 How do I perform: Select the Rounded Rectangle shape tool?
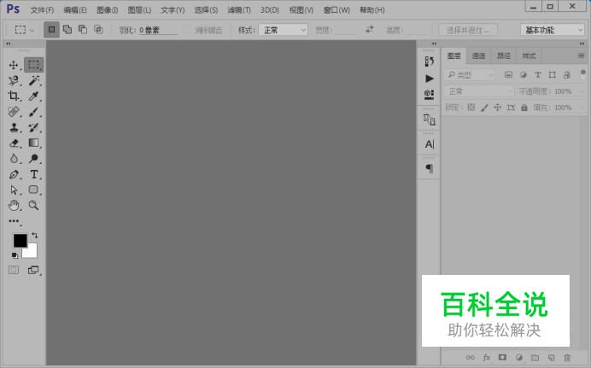pyautogui.click(x=33, y=190)
